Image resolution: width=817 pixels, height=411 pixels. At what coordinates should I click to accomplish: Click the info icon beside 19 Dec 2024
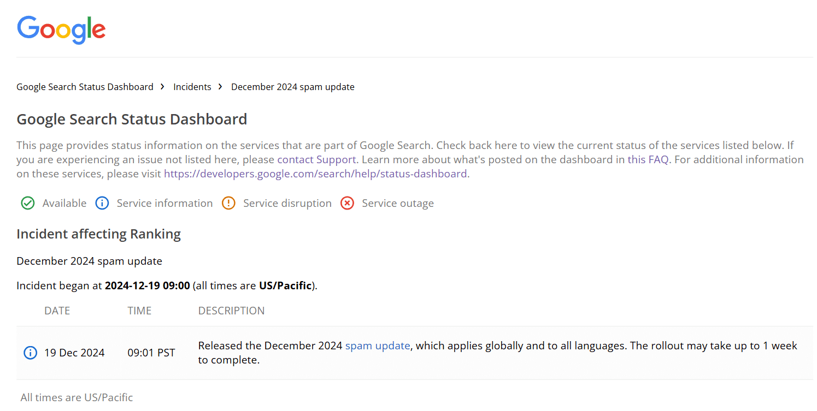[x=30, y=352]
